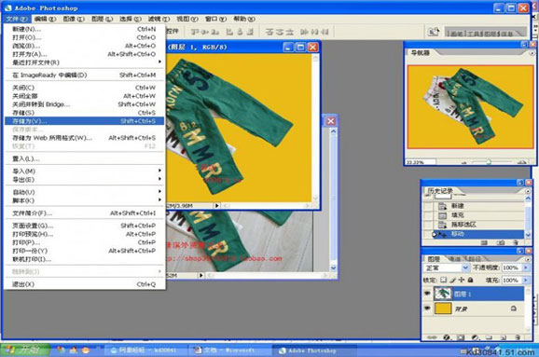Open the blend mode dropdown showing 正常

[447, 268]
